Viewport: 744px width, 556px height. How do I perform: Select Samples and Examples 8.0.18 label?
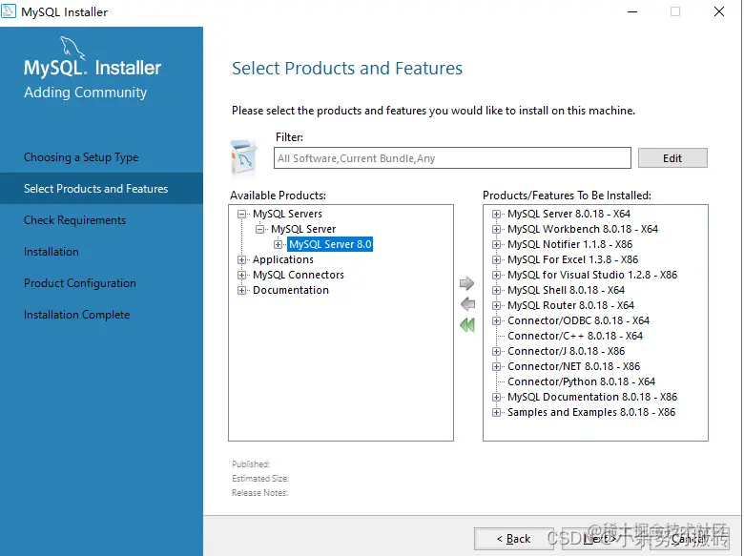click(x=591, y=412)
